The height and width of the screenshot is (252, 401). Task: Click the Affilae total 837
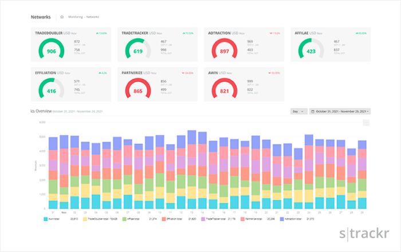point(337,50)
